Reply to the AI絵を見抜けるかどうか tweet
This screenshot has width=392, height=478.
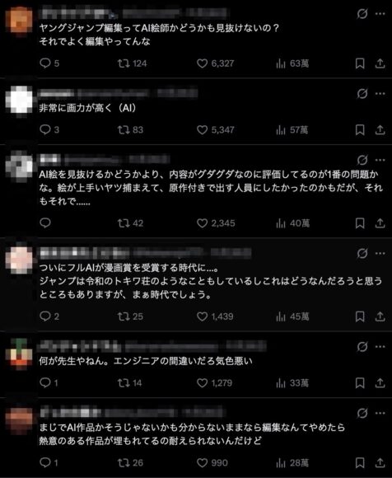pos(45,223)
